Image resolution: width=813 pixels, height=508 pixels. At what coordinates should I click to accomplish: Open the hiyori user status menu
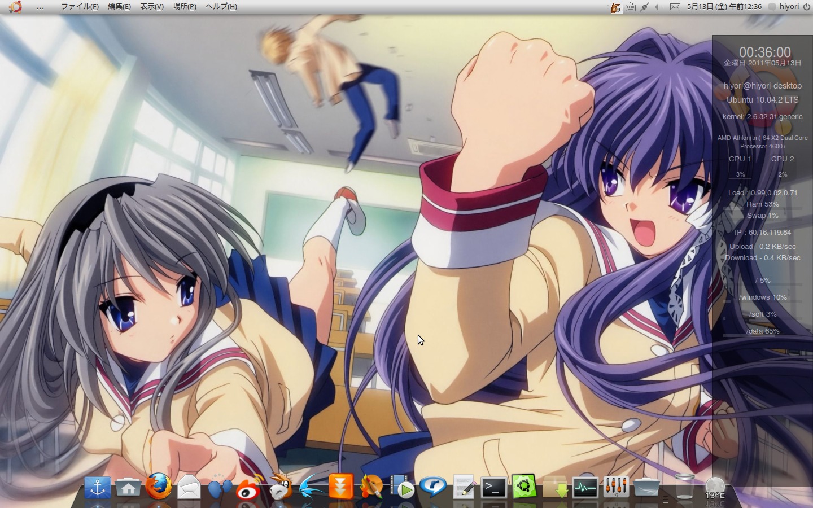point(789,7)
